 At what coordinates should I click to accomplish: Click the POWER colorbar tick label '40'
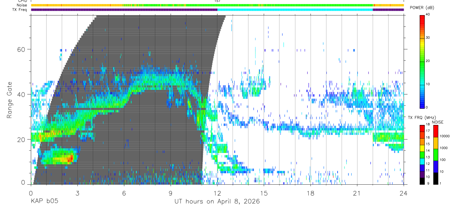(x=428, y=15)
